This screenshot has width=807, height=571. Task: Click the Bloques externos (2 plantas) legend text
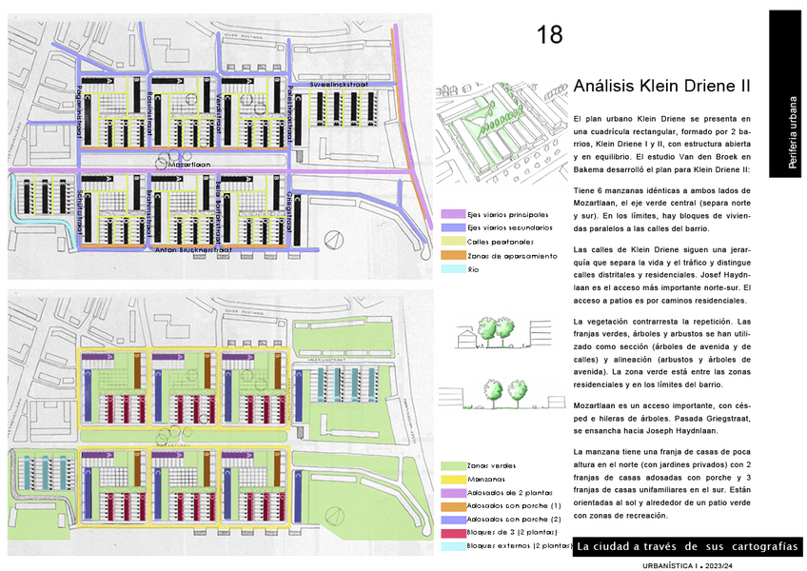pos(520,546)
